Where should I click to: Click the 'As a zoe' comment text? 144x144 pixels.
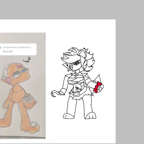point(8,51)
